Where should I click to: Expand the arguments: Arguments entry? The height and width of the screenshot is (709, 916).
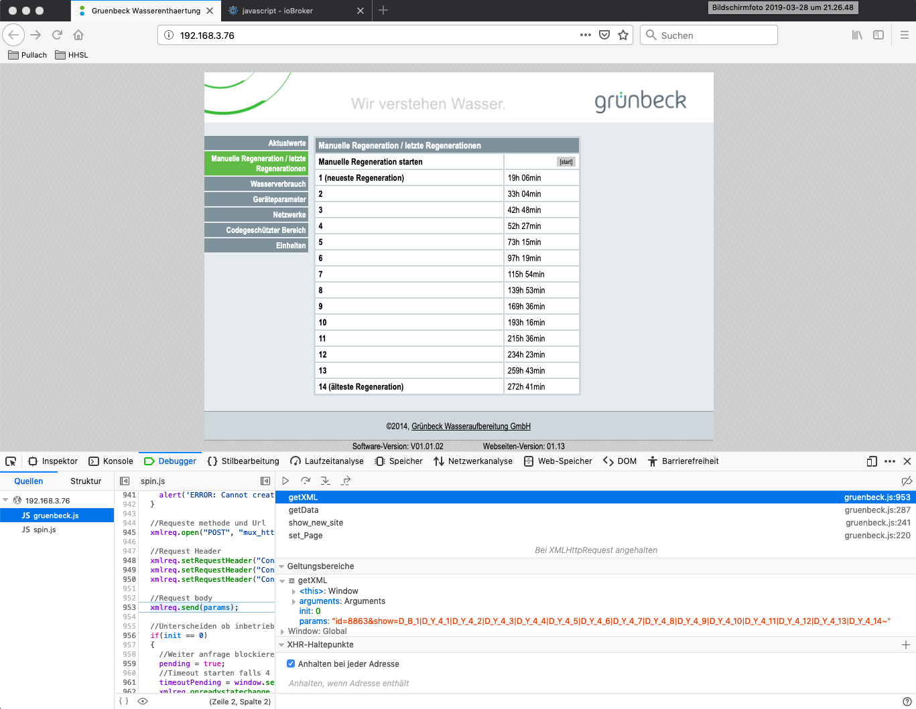[293, 601]
